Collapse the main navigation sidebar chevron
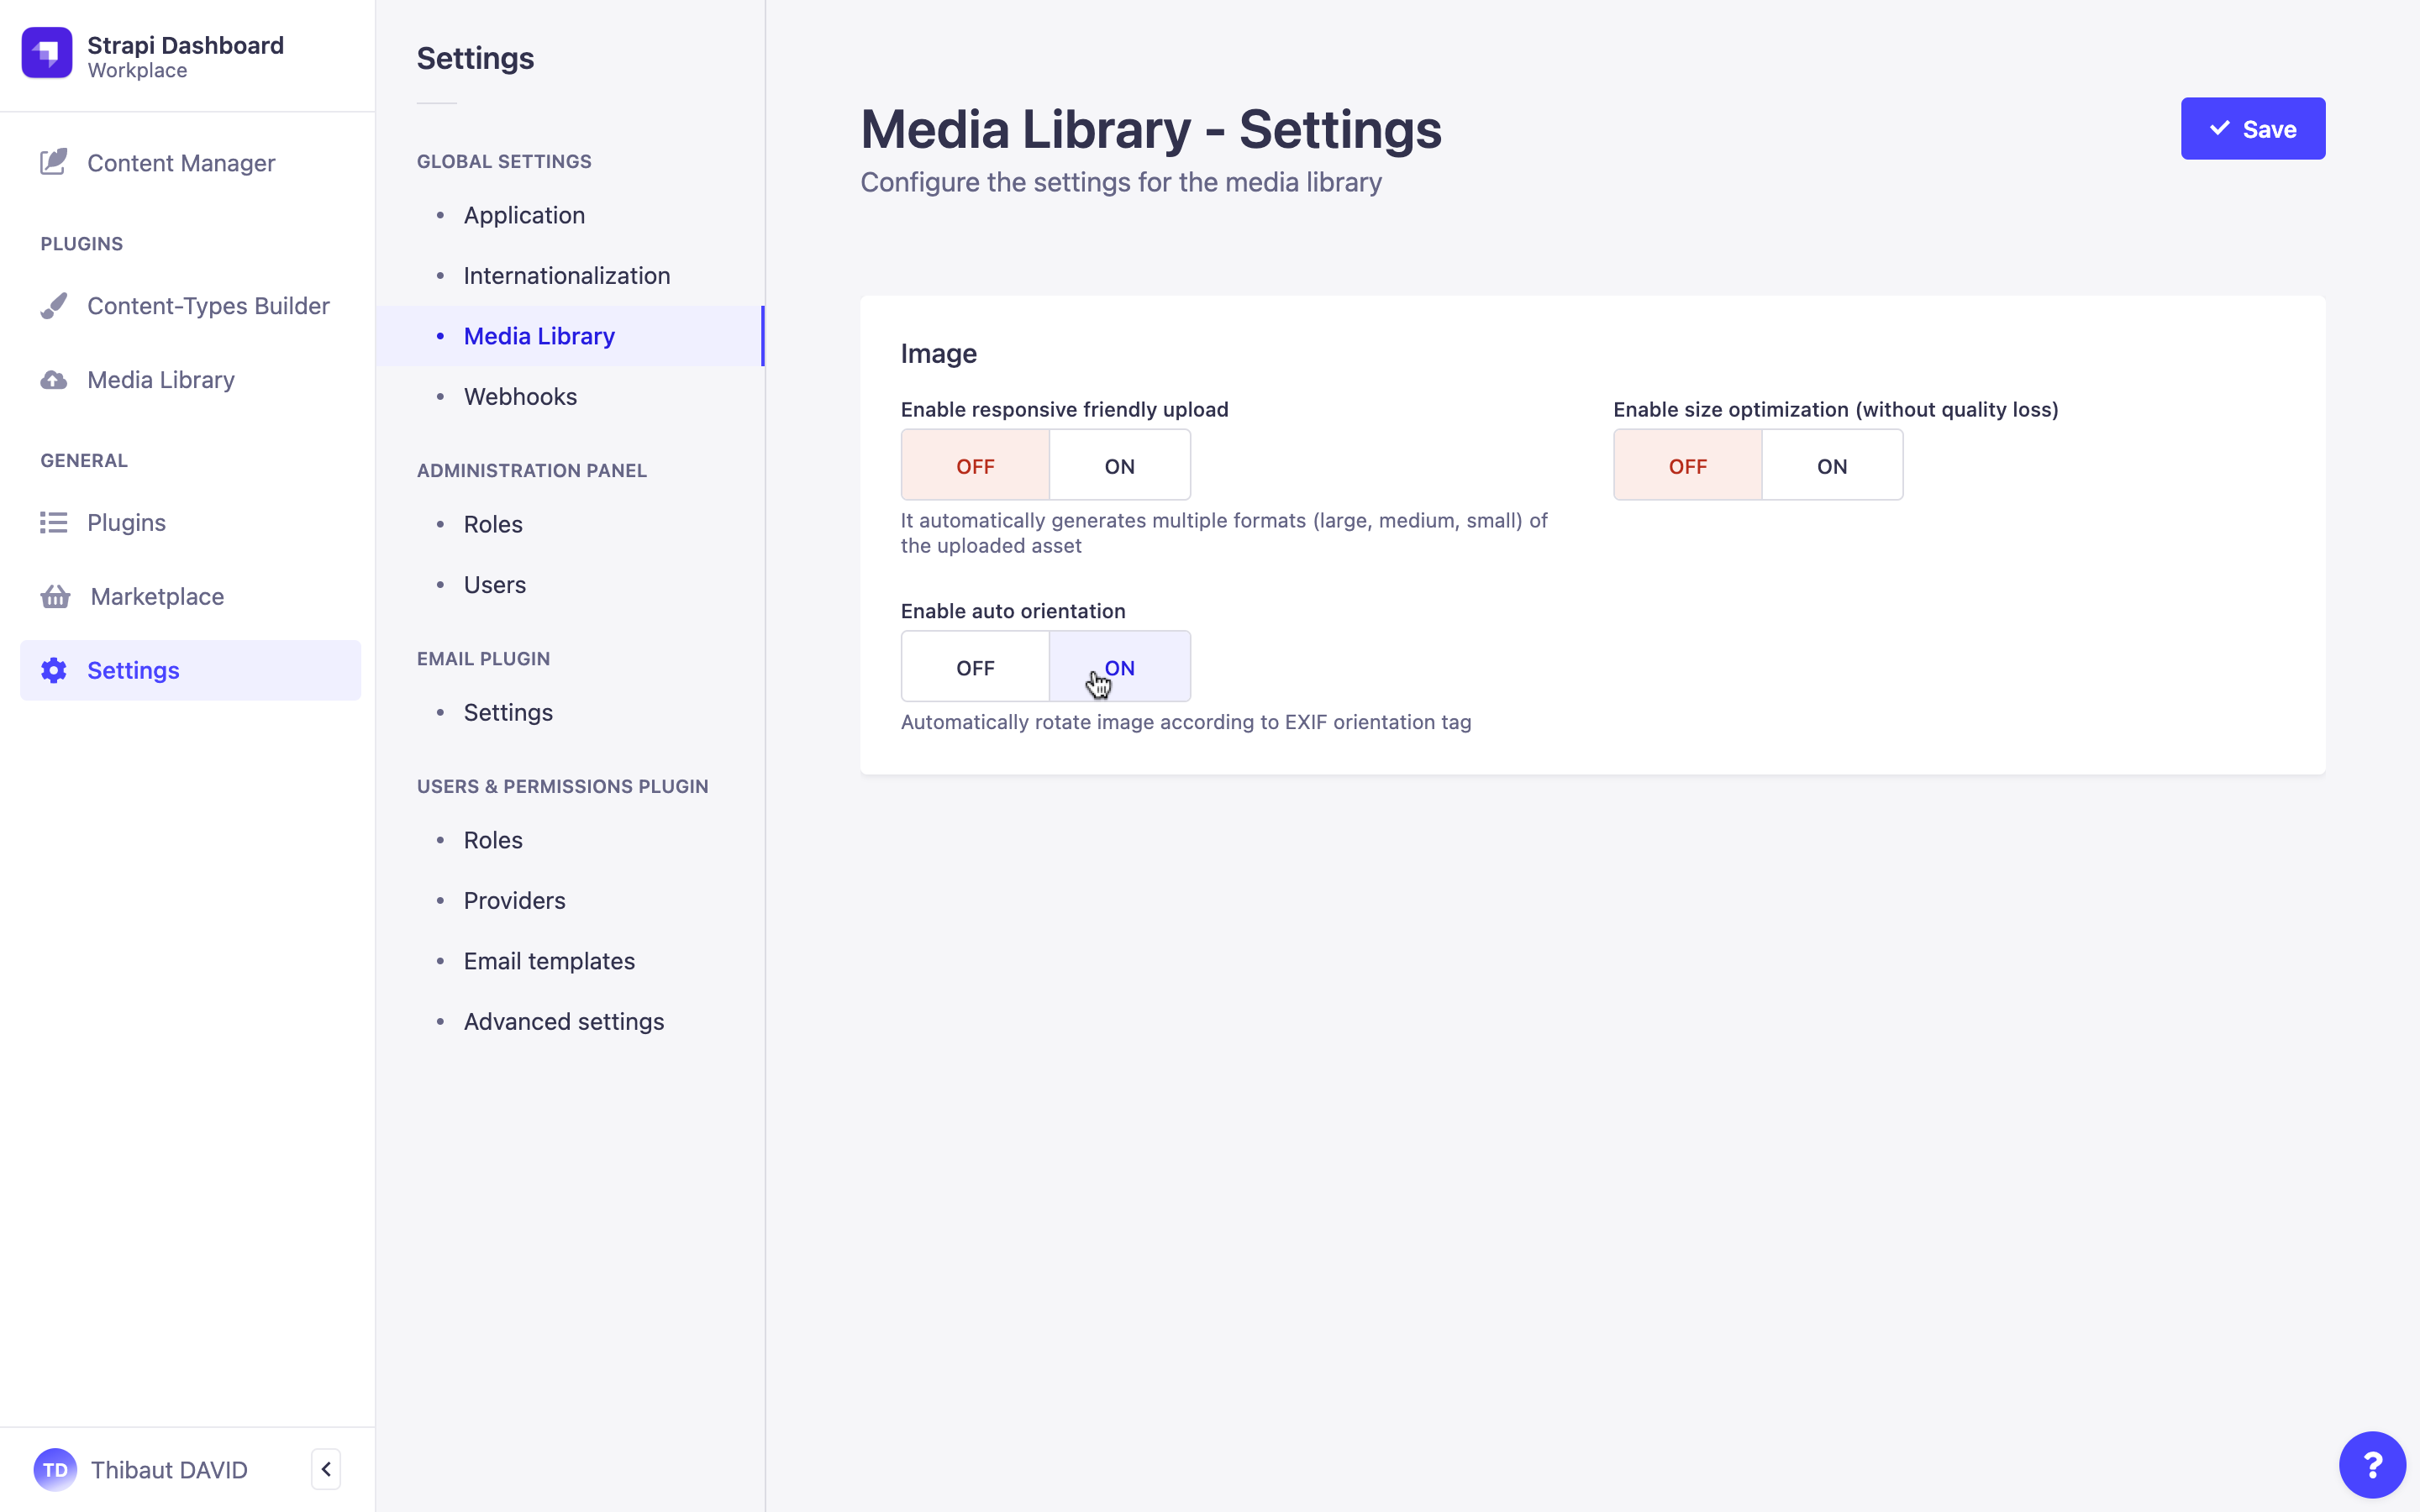 point(326,1469)
